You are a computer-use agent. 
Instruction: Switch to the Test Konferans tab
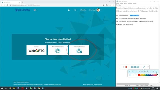[x=10, y=2]
